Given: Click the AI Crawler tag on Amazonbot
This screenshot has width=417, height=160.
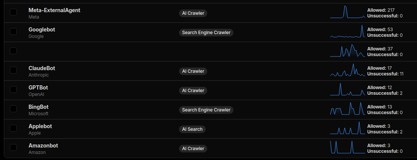Looking at the screenshot, I should [193, 149].
